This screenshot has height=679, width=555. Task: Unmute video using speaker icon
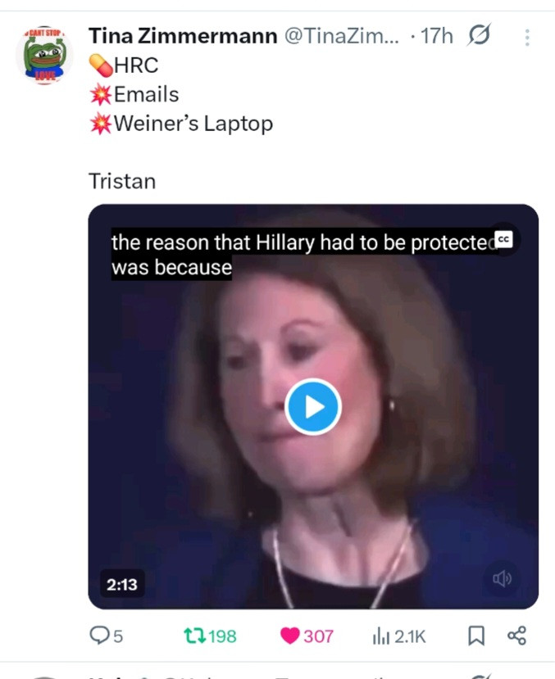coord(503,578)
